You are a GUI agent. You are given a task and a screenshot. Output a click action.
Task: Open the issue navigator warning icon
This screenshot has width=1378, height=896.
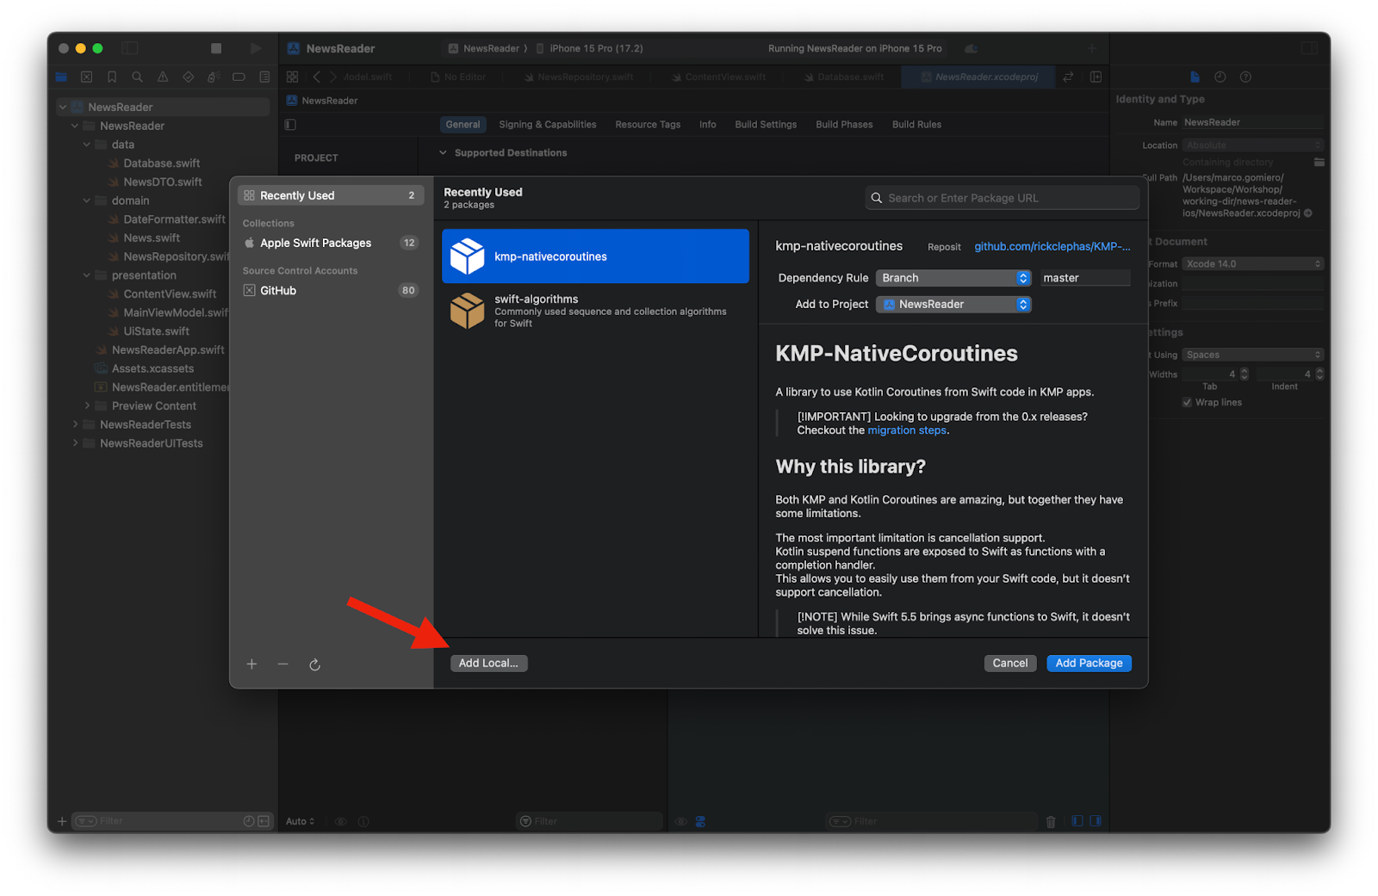point(163,77)
